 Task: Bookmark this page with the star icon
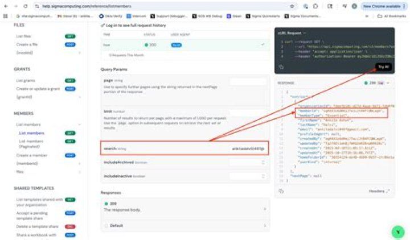pos(292,6)
